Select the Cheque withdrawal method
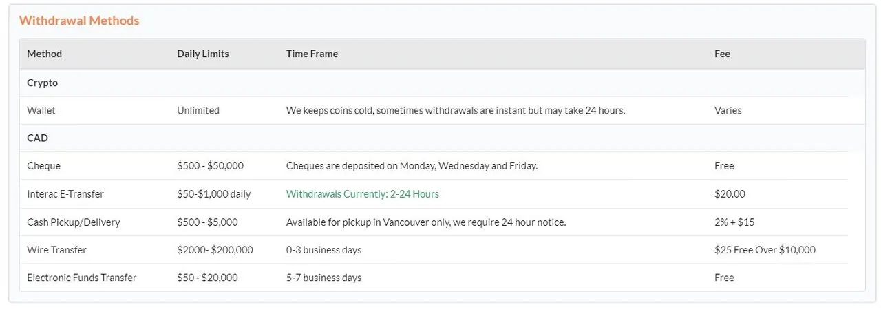This screenshot has height=314, width=881. [x=43, y=166]
